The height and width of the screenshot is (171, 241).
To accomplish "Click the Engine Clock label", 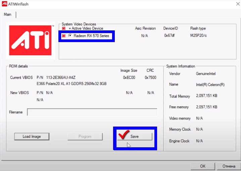I will tap(179, 141).
